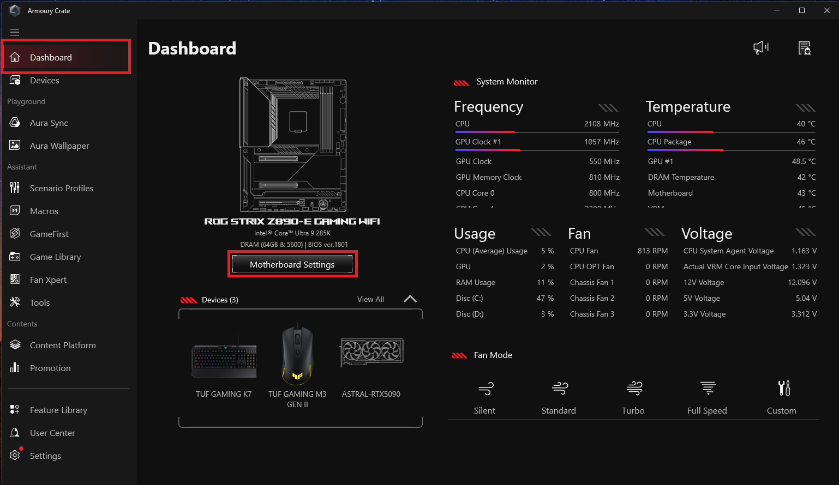
Task: Select the Custom fan mode icon
Action: tap(784, 388)
